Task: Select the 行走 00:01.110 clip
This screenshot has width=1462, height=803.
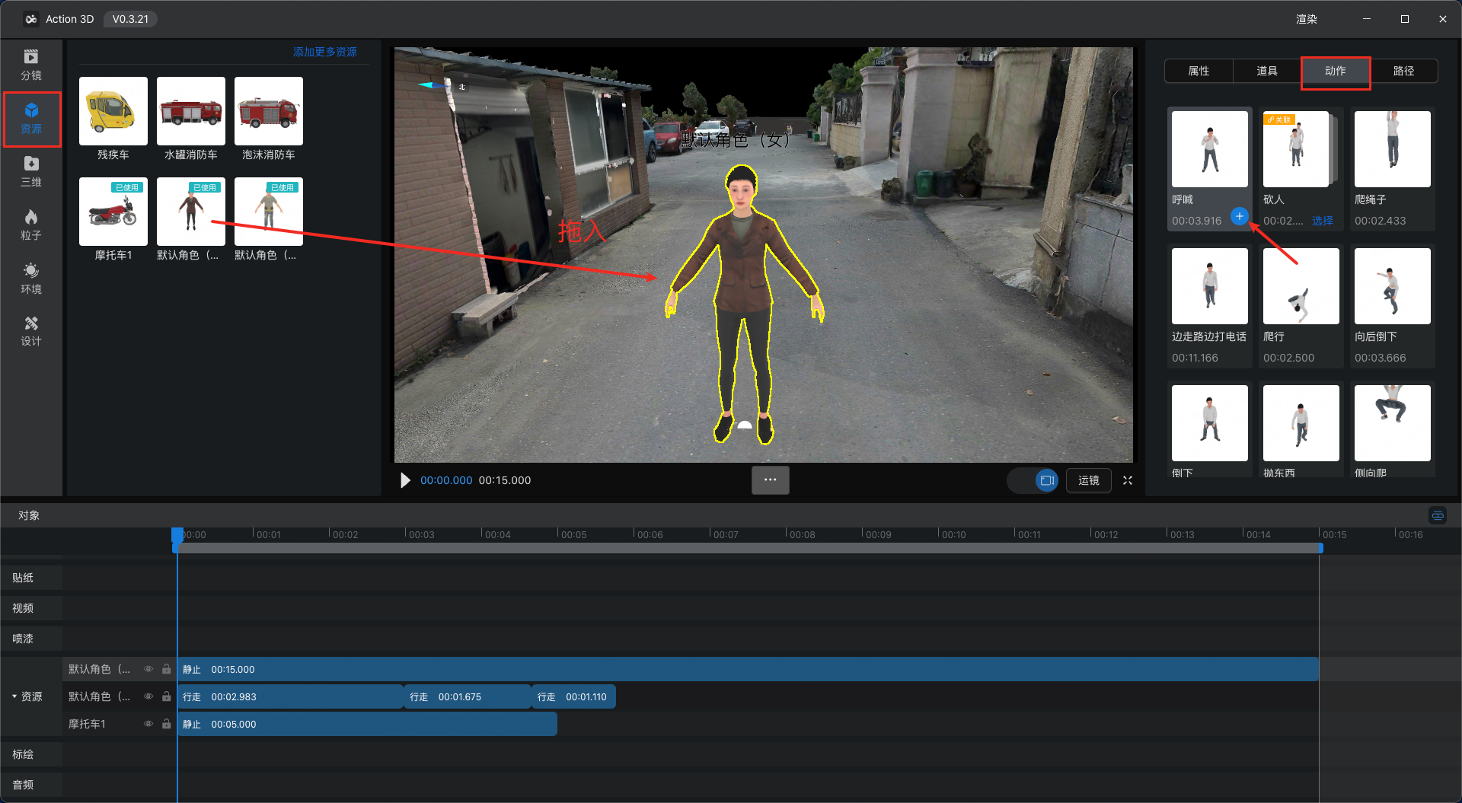Action: tap(574, 696)
